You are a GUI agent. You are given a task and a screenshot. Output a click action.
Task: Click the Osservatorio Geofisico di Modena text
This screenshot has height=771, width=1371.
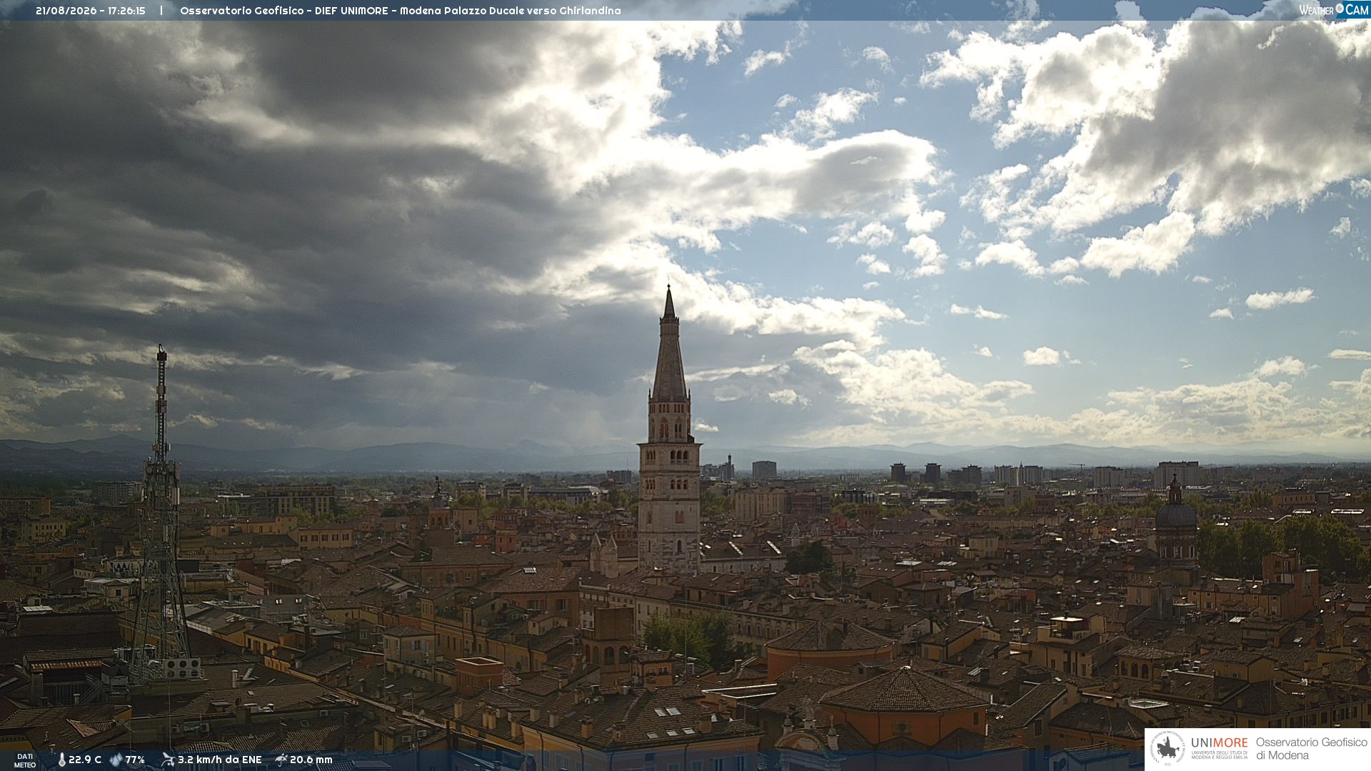[1311, 749]
